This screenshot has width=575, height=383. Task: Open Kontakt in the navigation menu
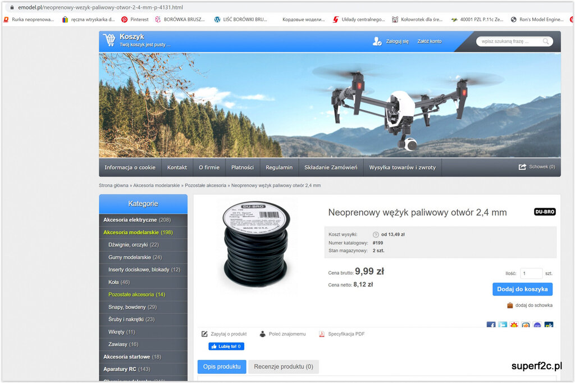(177, 167)
